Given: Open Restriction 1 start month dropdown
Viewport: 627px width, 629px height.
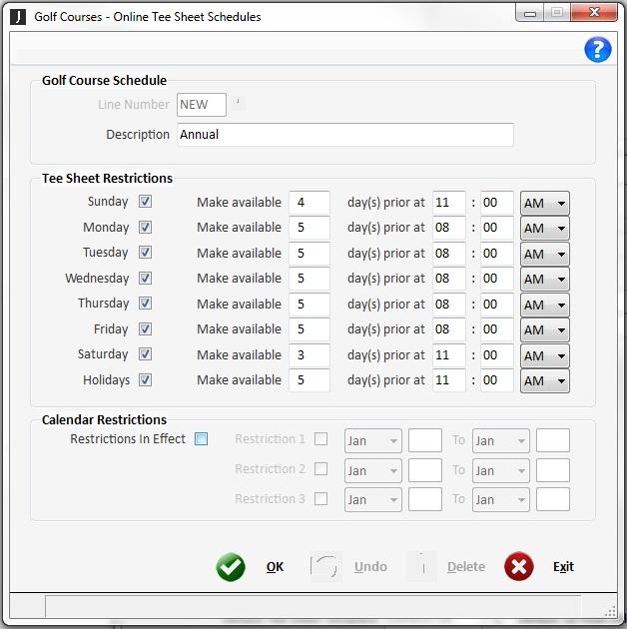Looking at the screenshot, I should point(372,441).
